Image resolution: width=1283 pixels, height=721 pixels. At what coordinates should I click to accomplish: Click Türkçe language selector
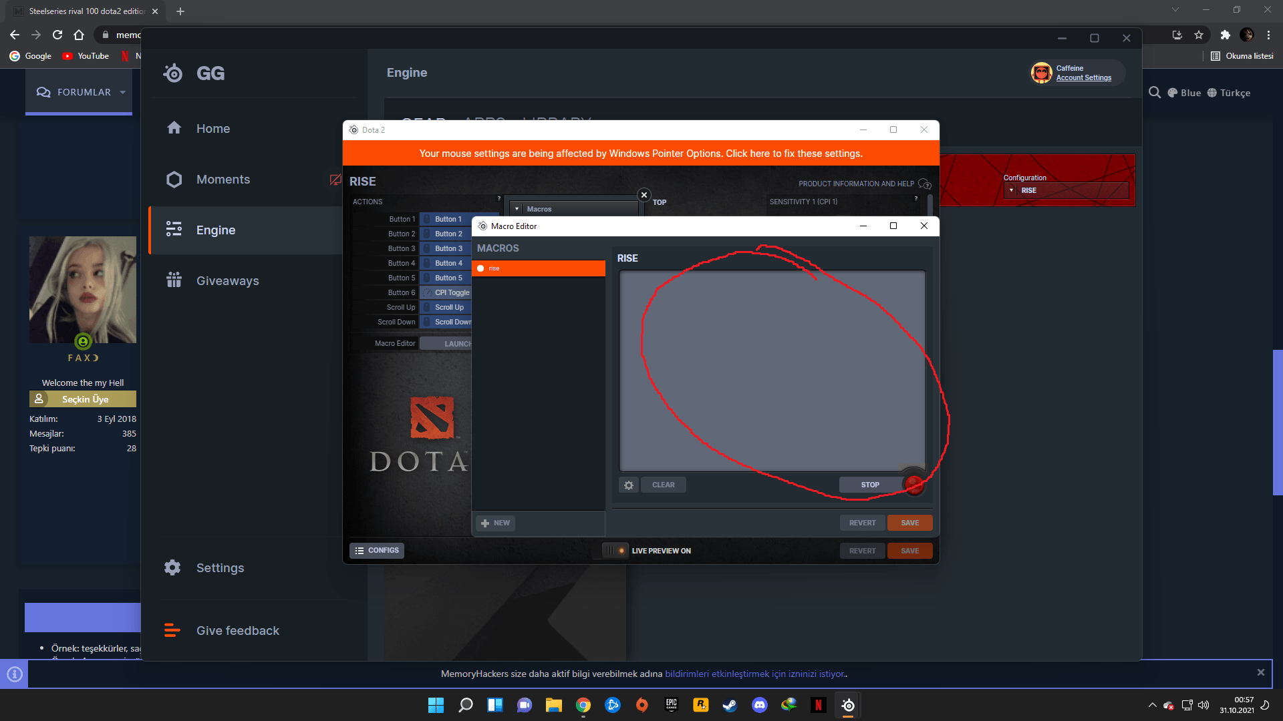[1228, 93]
